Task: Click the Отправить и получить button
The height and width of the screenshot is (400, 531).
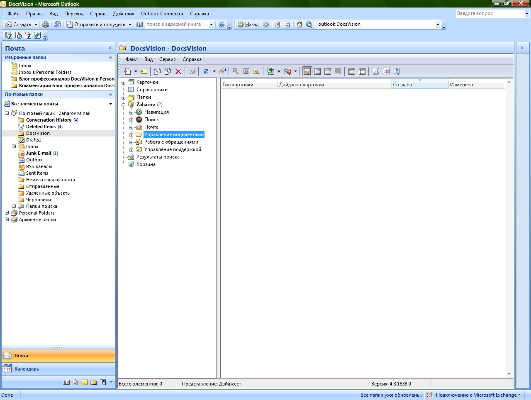Action: coord(96,24)
